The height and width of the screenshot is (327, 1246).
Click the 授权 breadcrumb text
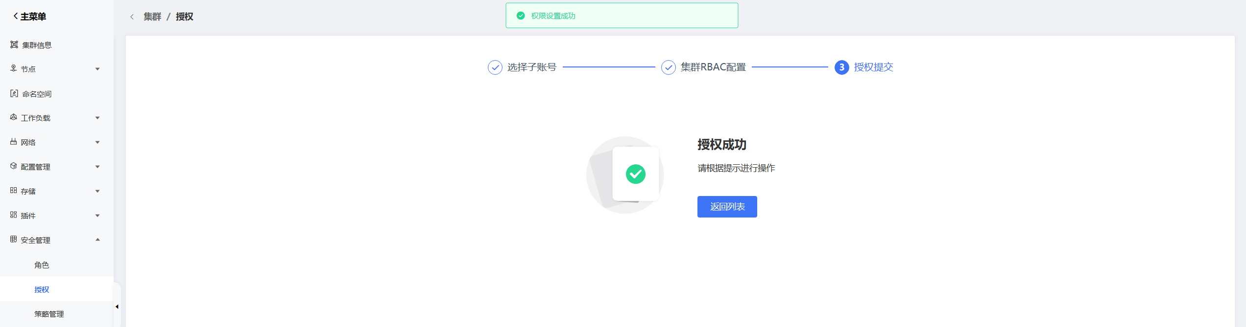185,17
